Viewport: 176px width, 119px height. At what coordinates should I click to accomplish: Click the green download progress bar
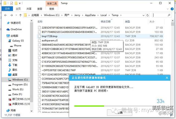(x=89, y=106)
